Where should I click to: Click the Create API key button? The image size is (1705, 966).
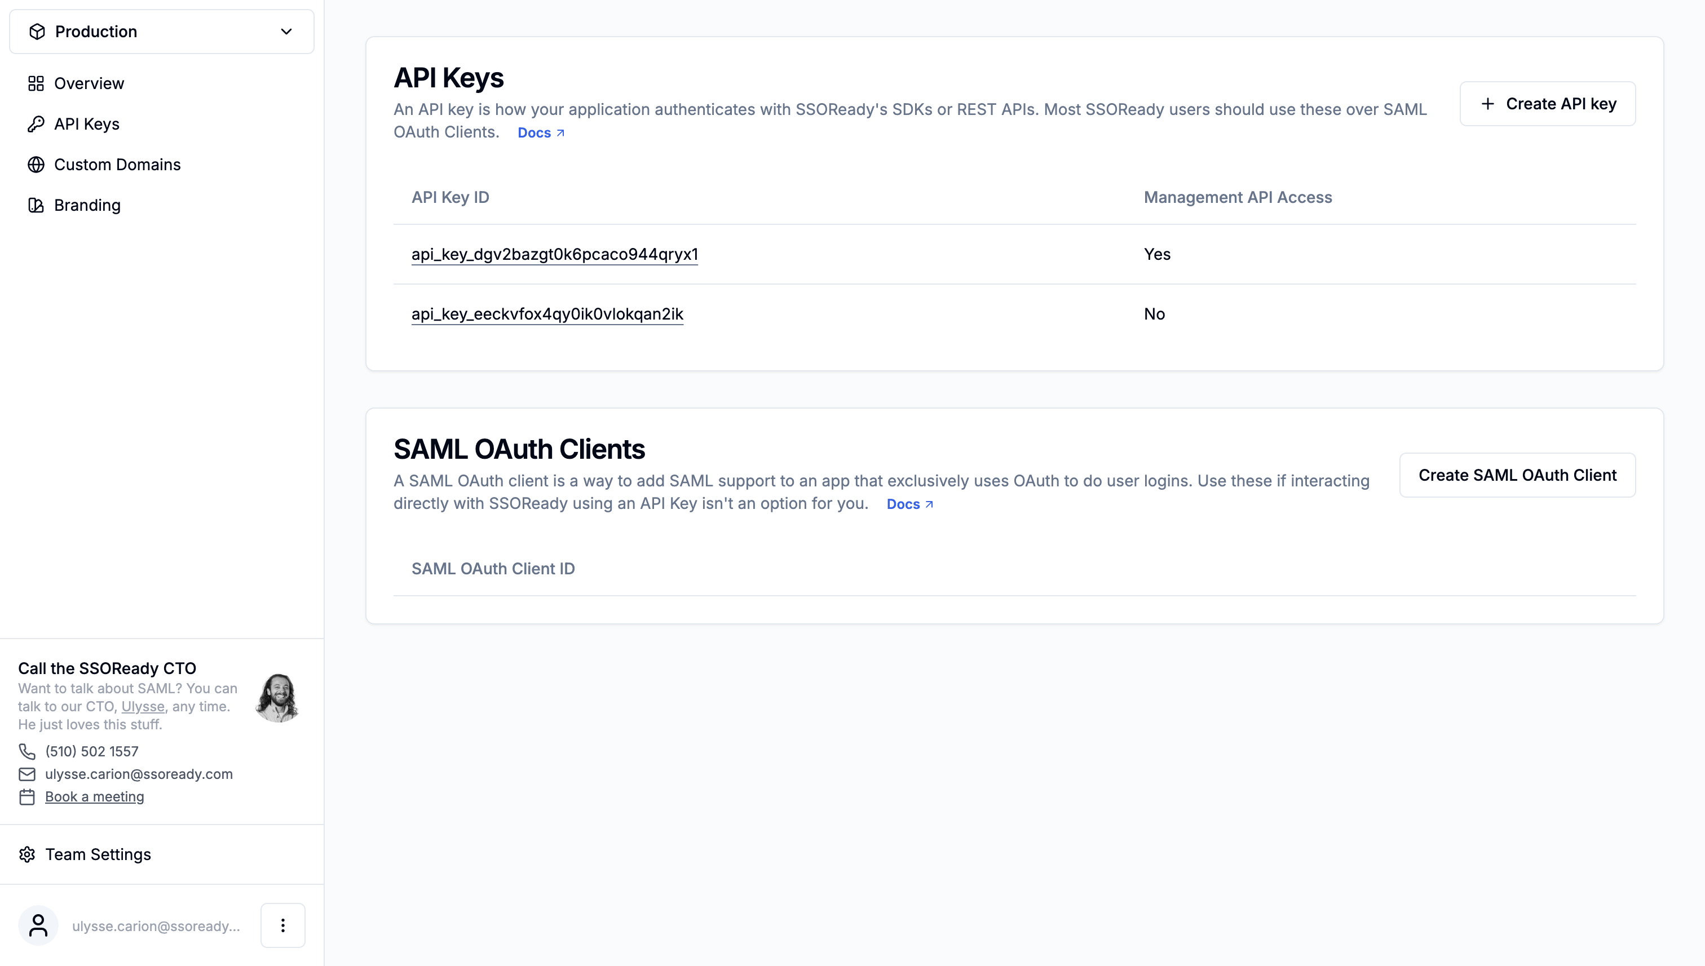click(x=1547, y=104)
